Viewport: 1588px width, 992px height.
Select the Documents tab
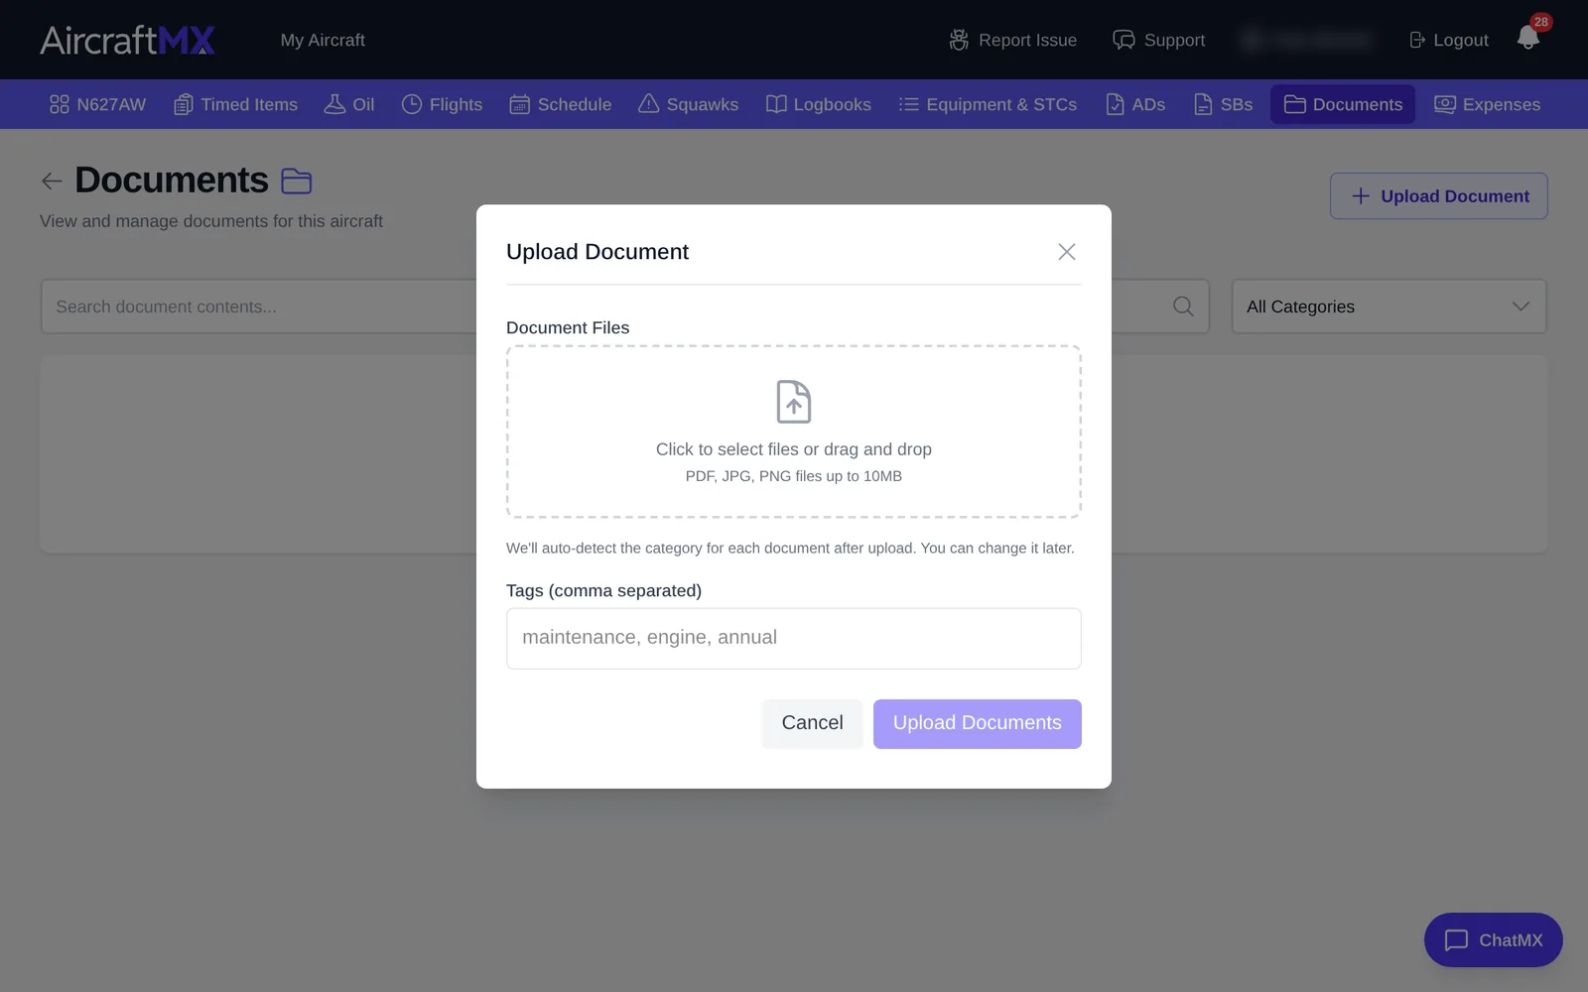[x=1343, y=104]
